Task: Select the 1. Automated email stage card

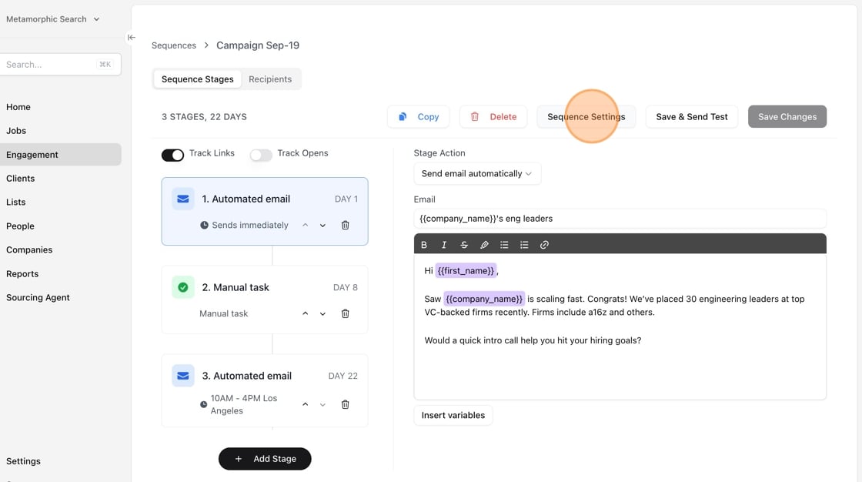Action: point(265,211)
